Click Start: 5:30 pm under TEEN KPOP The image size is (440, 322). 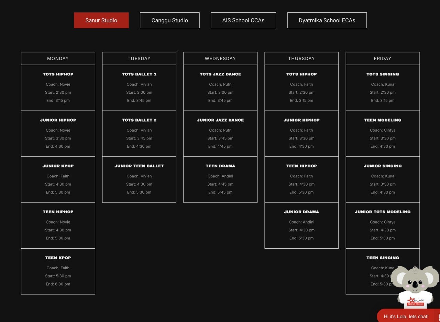(58, 276)
